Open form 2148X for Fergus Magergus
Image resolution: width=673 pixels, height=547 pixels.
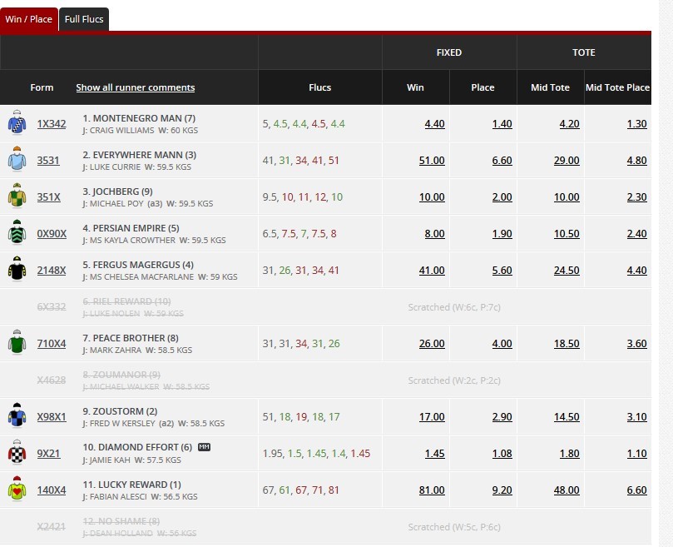click(52, 271)
